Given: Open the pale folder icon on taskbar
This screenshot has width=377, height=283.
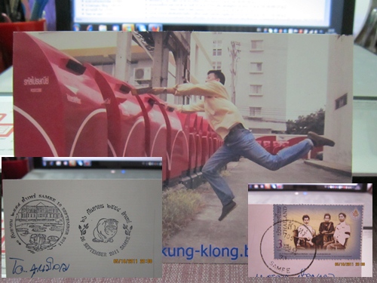Looking at the screenshot, I should [x=103, y=27].
